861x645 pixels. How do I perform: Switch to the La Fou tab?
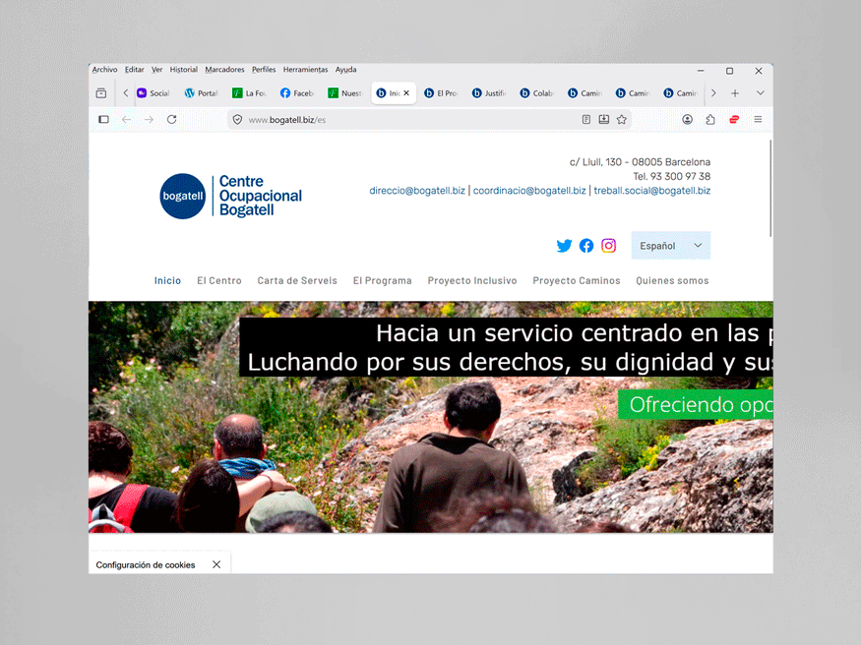(x=249, y=93)
